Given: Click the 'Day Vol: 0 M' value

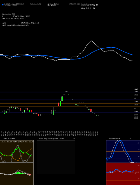Looking at the screenshot, I should click(88, 8).
